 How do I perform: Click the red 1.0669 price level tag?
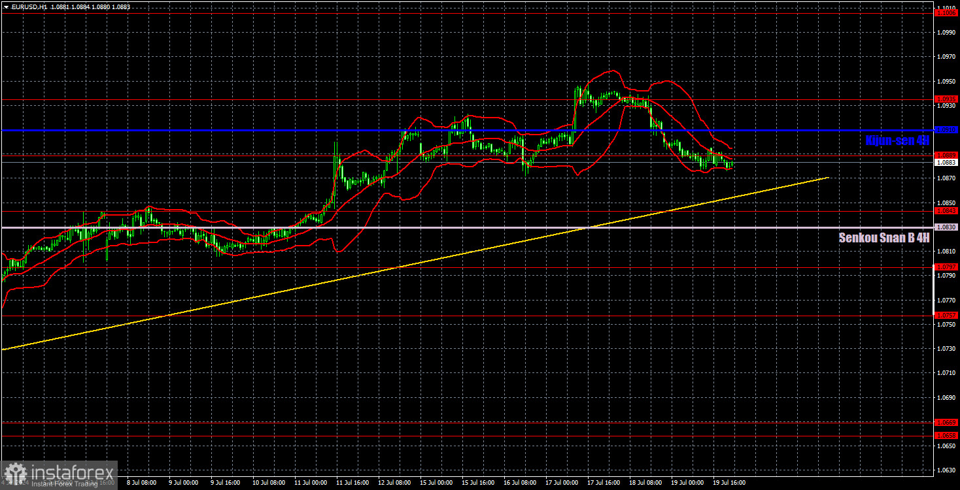pyautogui.click(x=946, y=422)
